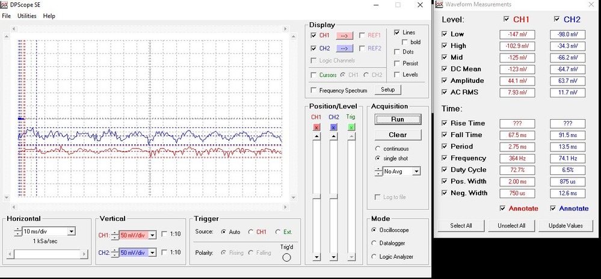The image size is (601, 279).
Task: Reset CH1 position with red x button
Action: click(x=316, y=127)
